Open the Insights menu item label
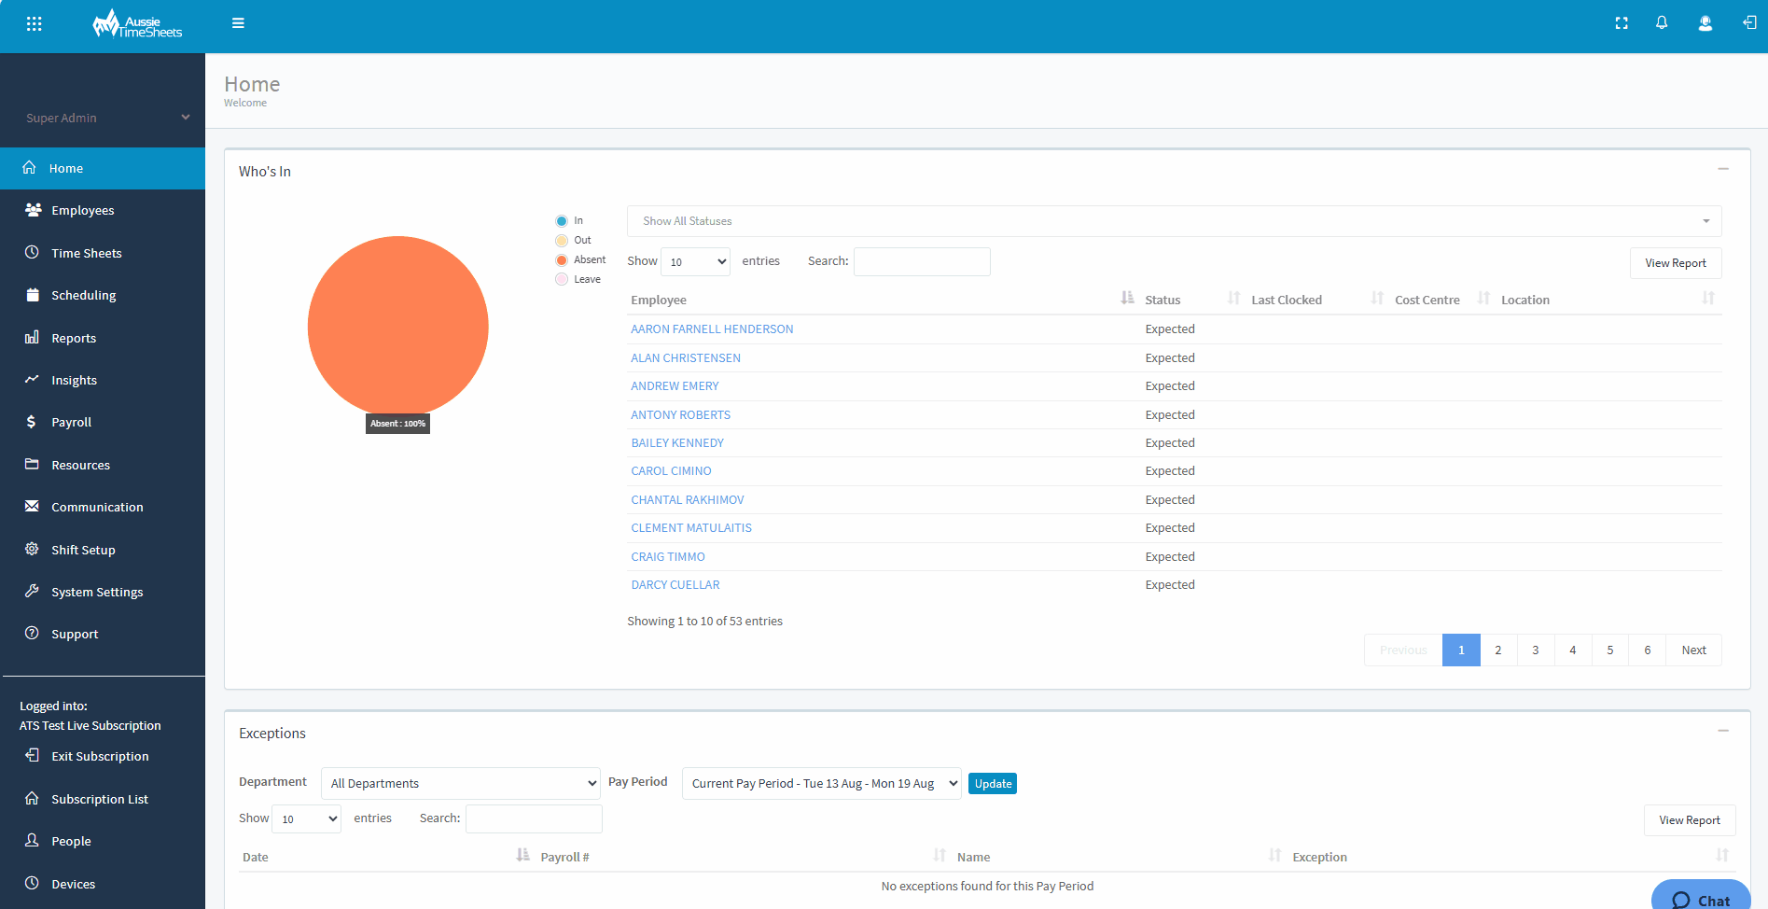Screen dimensions: 1768x909 [x=75, y=380]
